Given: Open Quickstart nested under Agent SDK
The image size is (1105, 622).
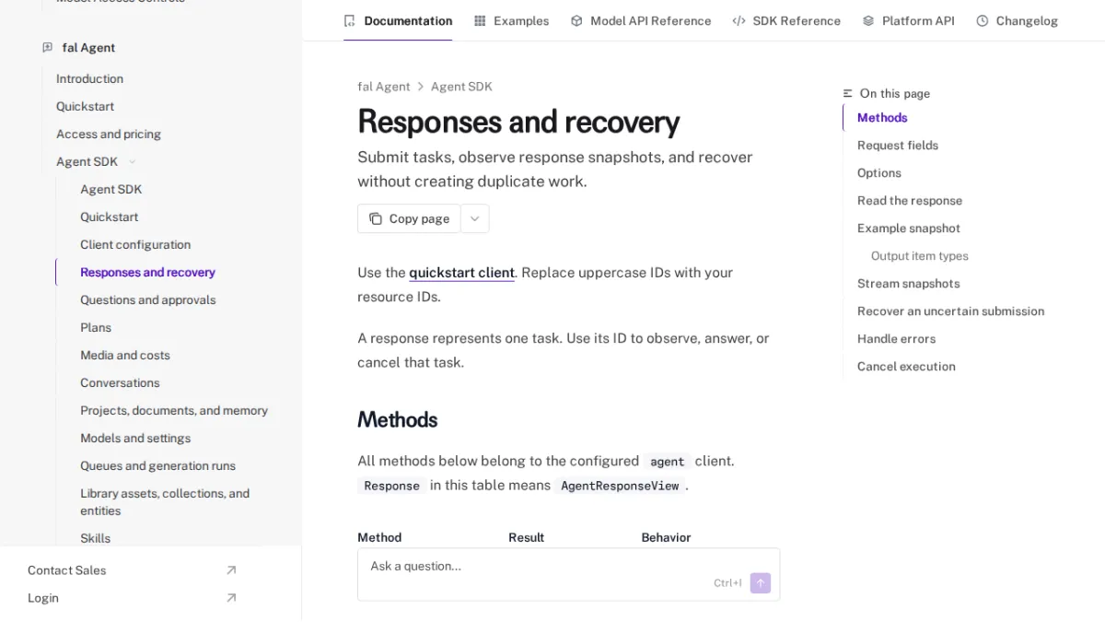Looking at the screenshot, I should coord(109,217).
